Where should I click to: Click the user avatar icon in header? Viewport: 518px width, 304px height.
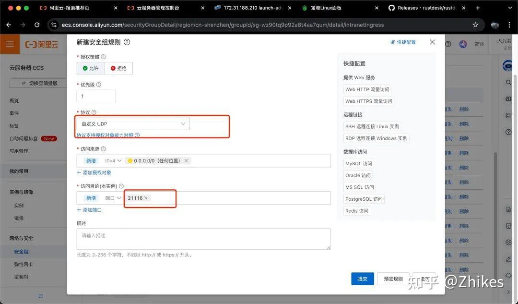463,44
